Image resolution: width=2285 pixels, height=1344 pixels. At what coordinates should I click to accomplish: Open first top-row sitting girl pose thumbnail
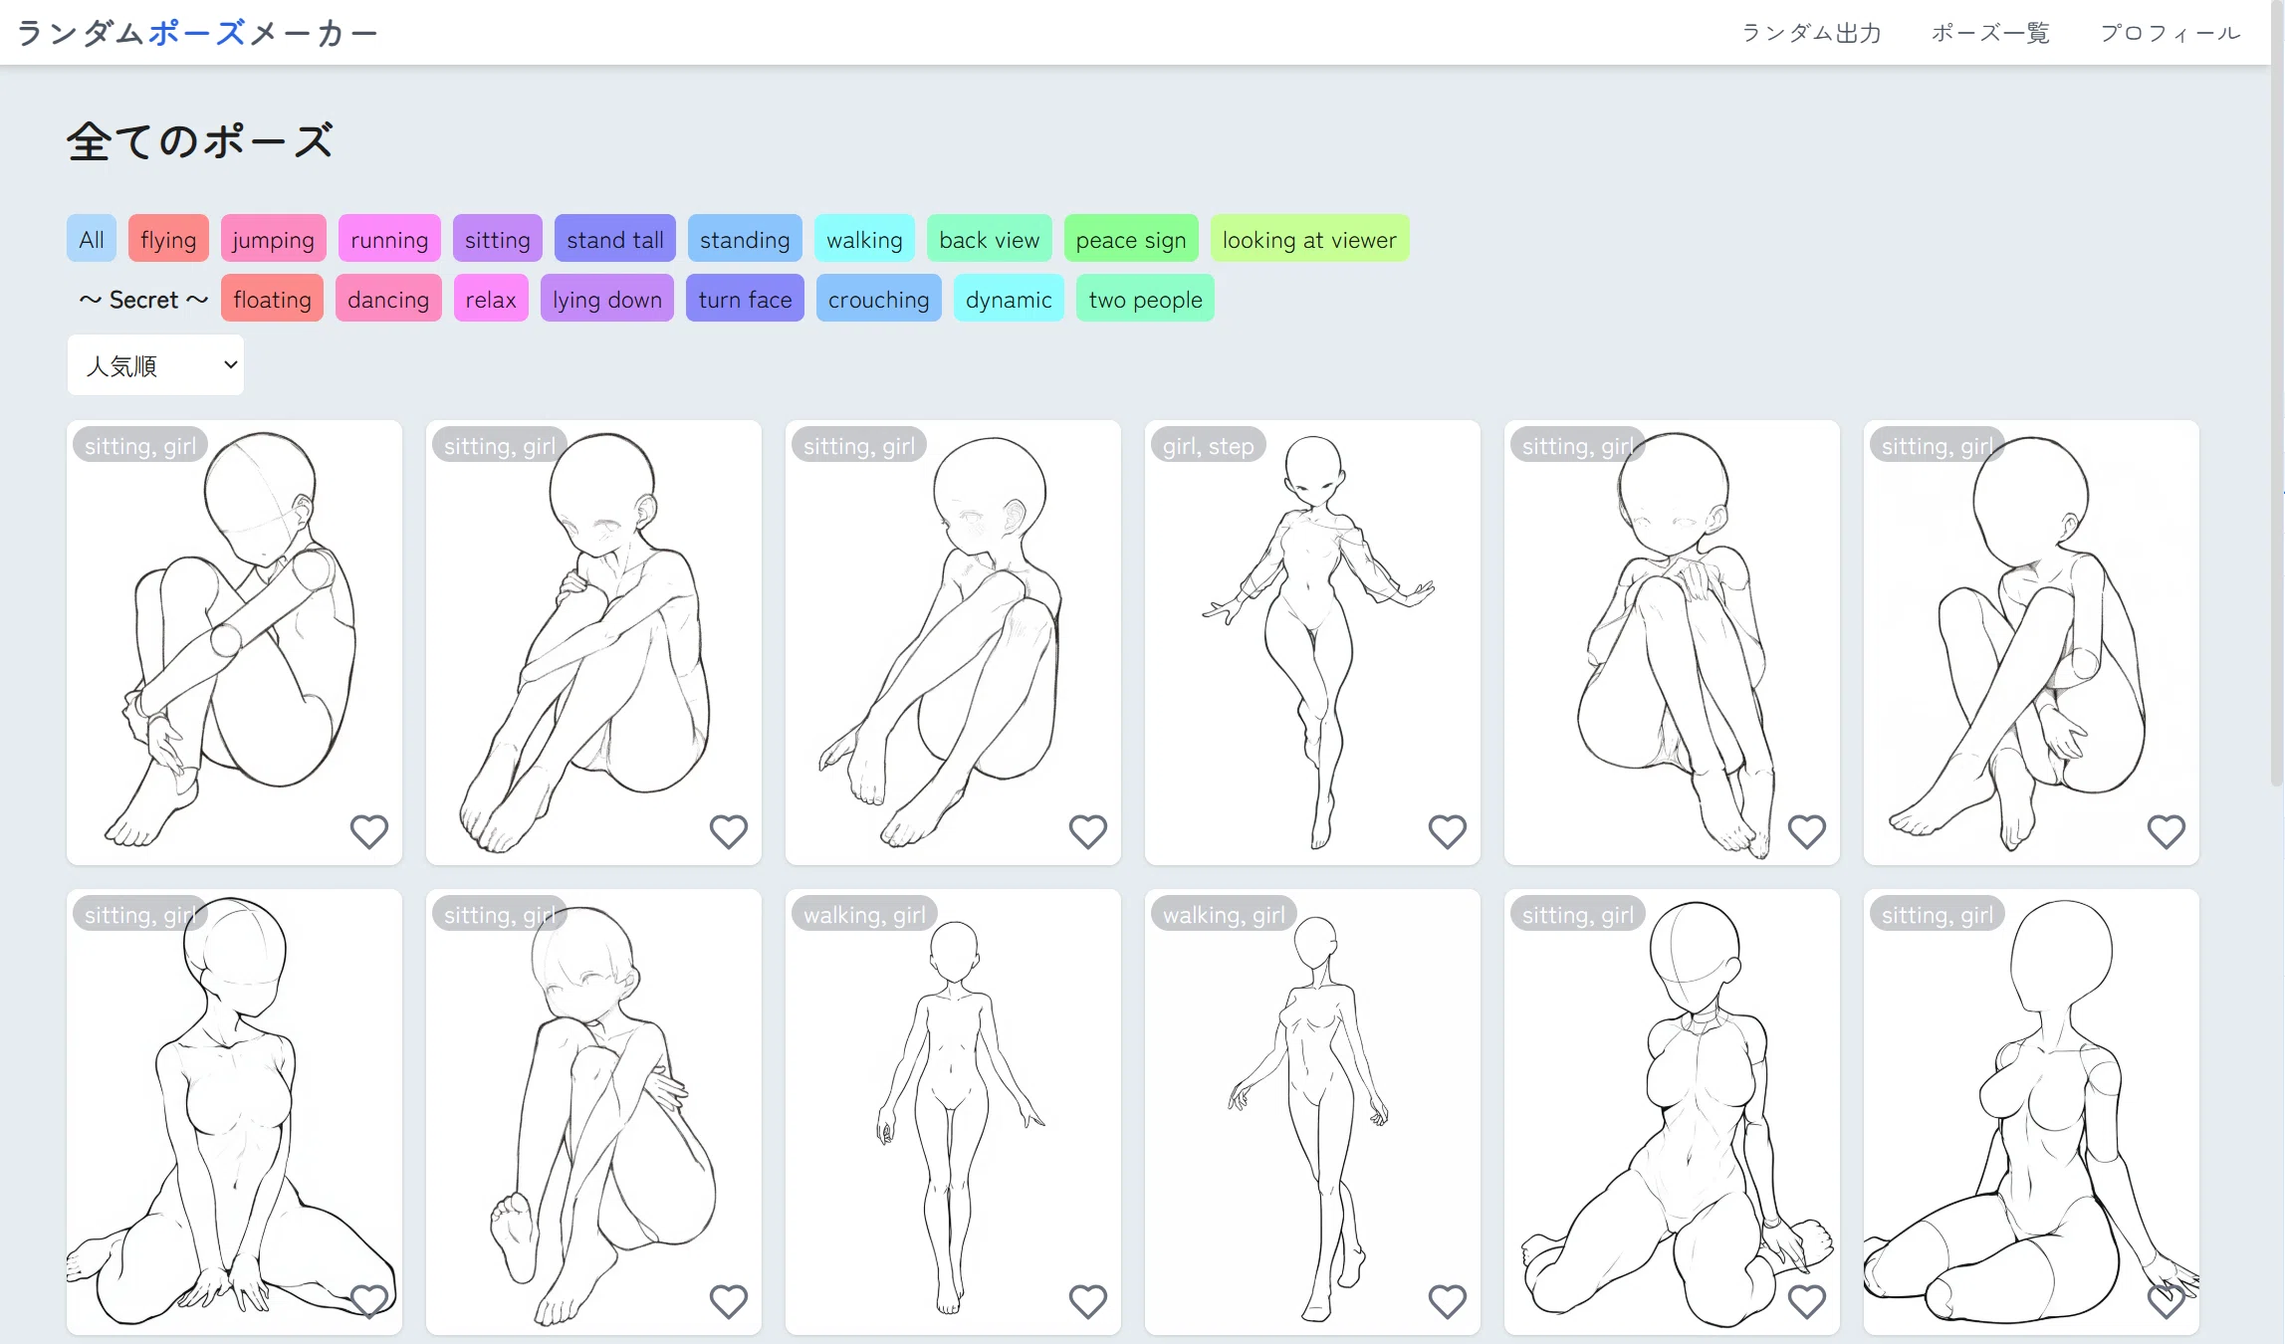pos(234,642)
